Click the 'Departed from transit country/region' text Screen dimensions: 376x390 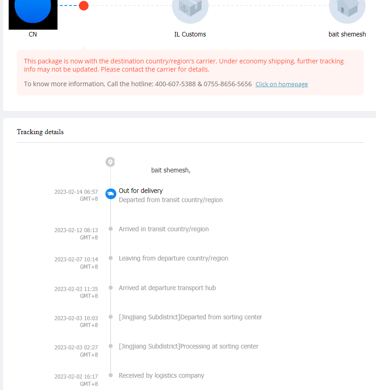(x=171, y=200)
